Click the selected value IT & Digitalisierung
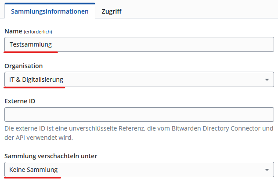 pyautogui.click(x=36, y=80)
